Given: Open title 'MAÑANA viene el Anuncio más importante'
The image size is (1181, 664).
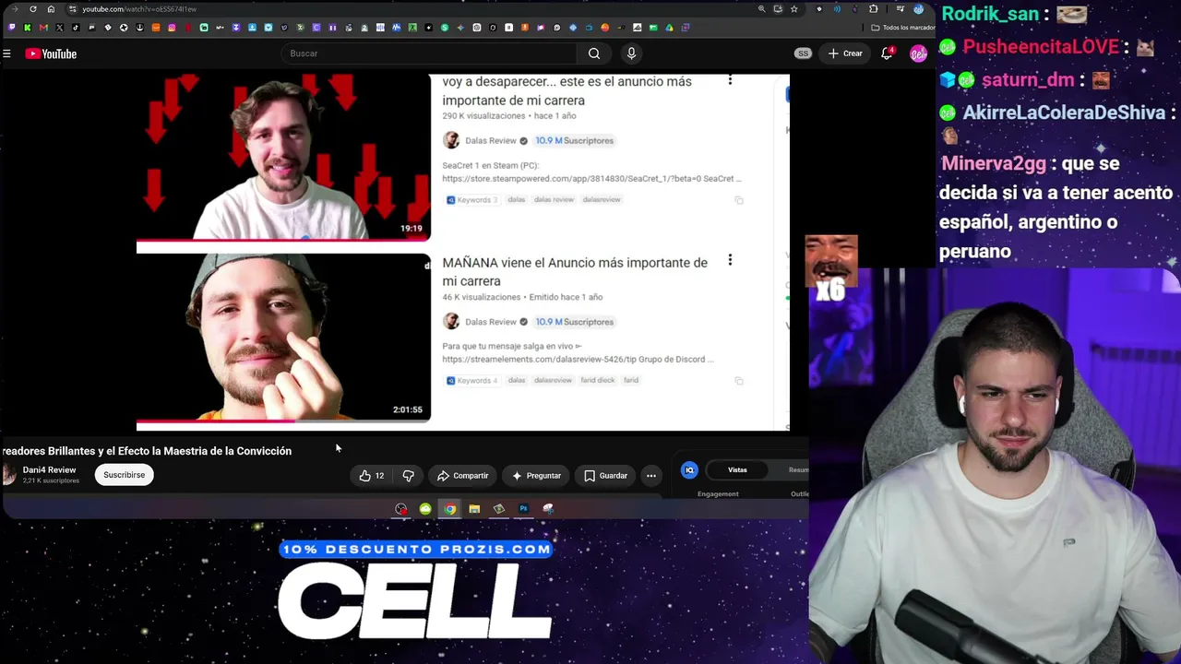Looking at the screenshot, I should [x=575, y=271].
